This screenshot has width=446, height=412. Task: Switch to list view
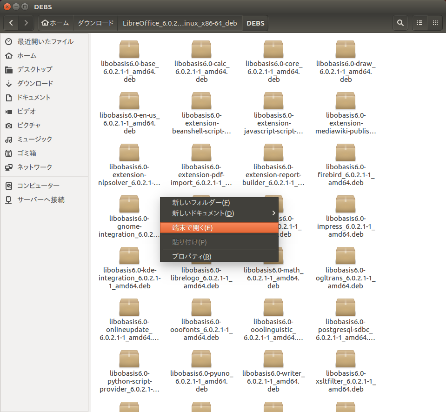[x=419, y=23]
